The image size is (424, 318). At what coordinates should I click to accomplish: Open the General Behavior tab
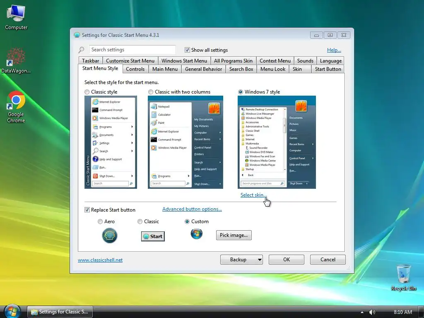point(204,69)
